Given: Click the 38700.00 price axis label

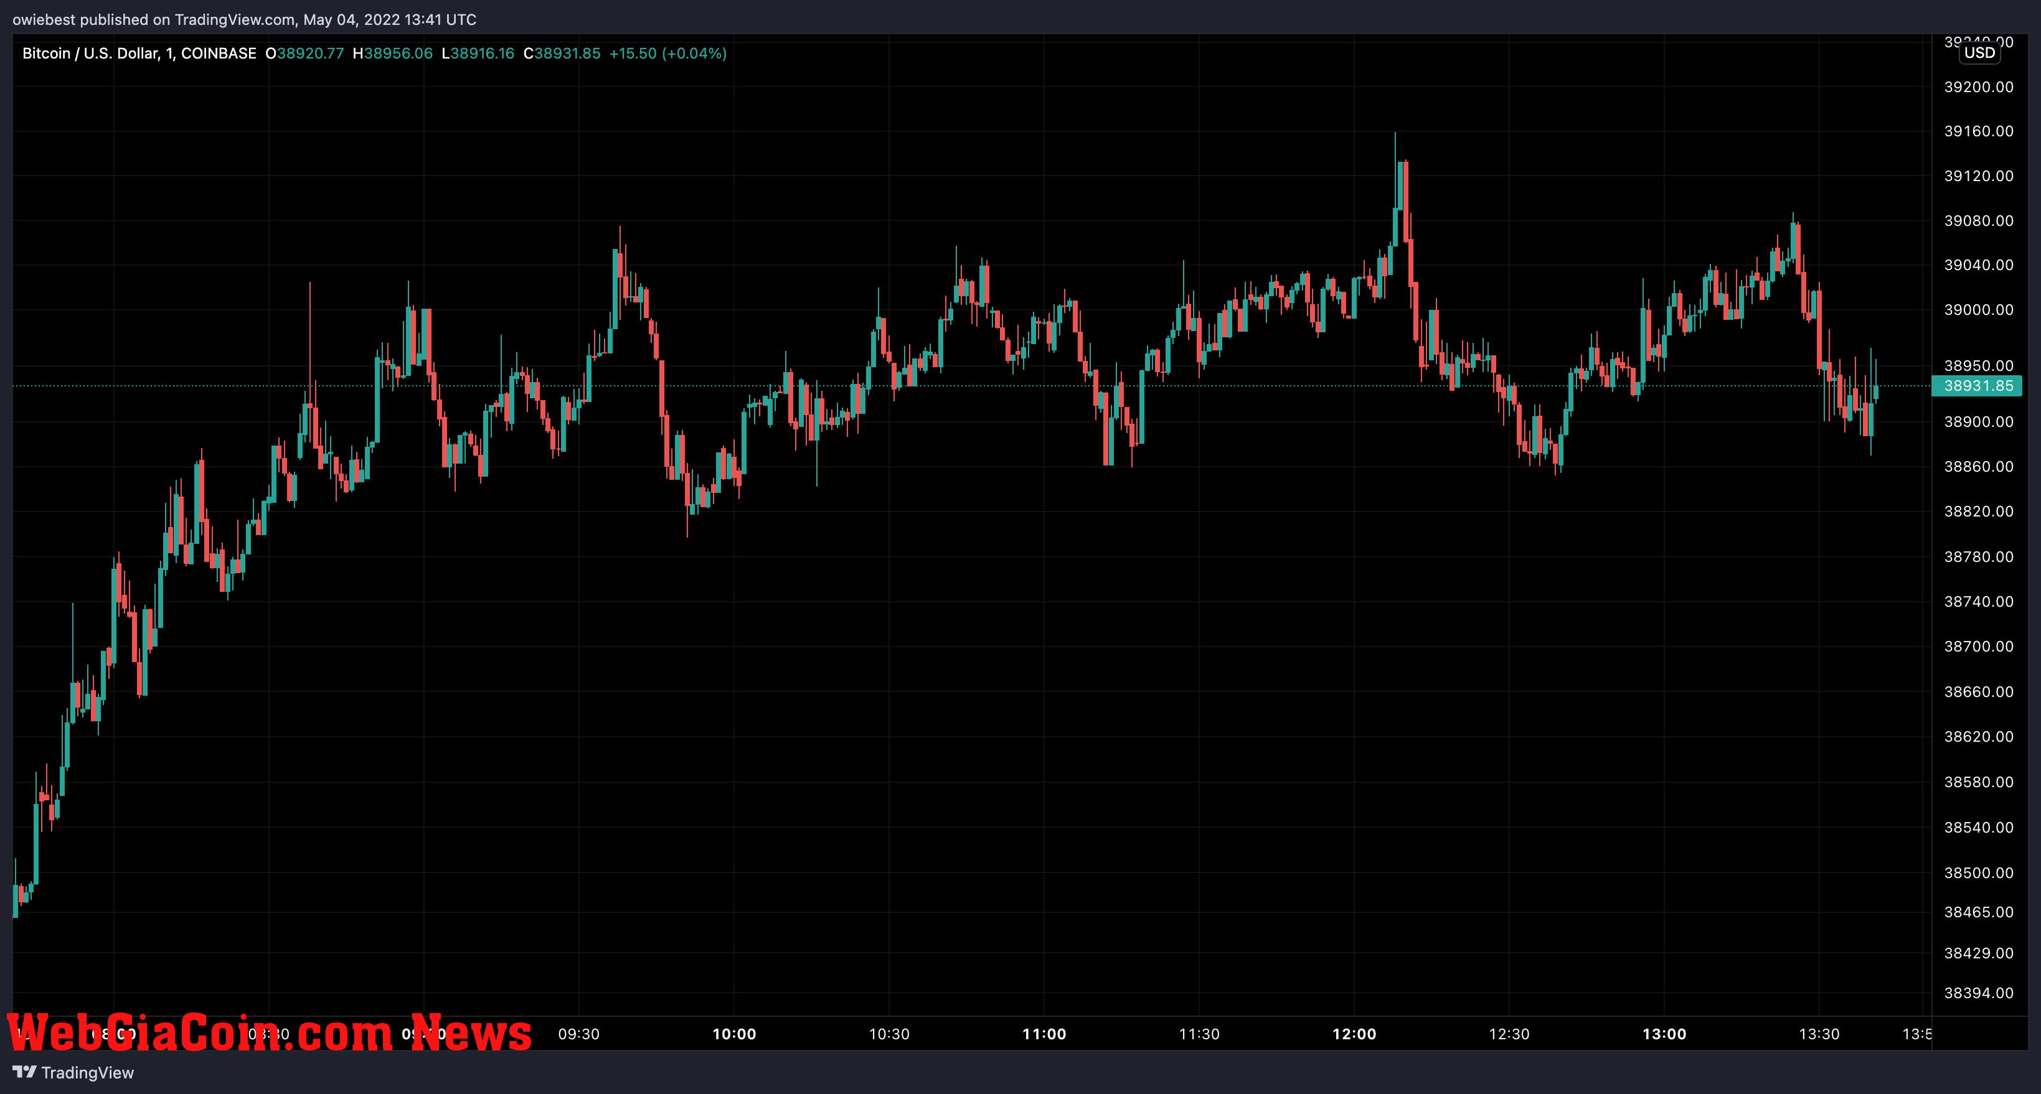Looking at the screenshot, I should coord(1978,646).
